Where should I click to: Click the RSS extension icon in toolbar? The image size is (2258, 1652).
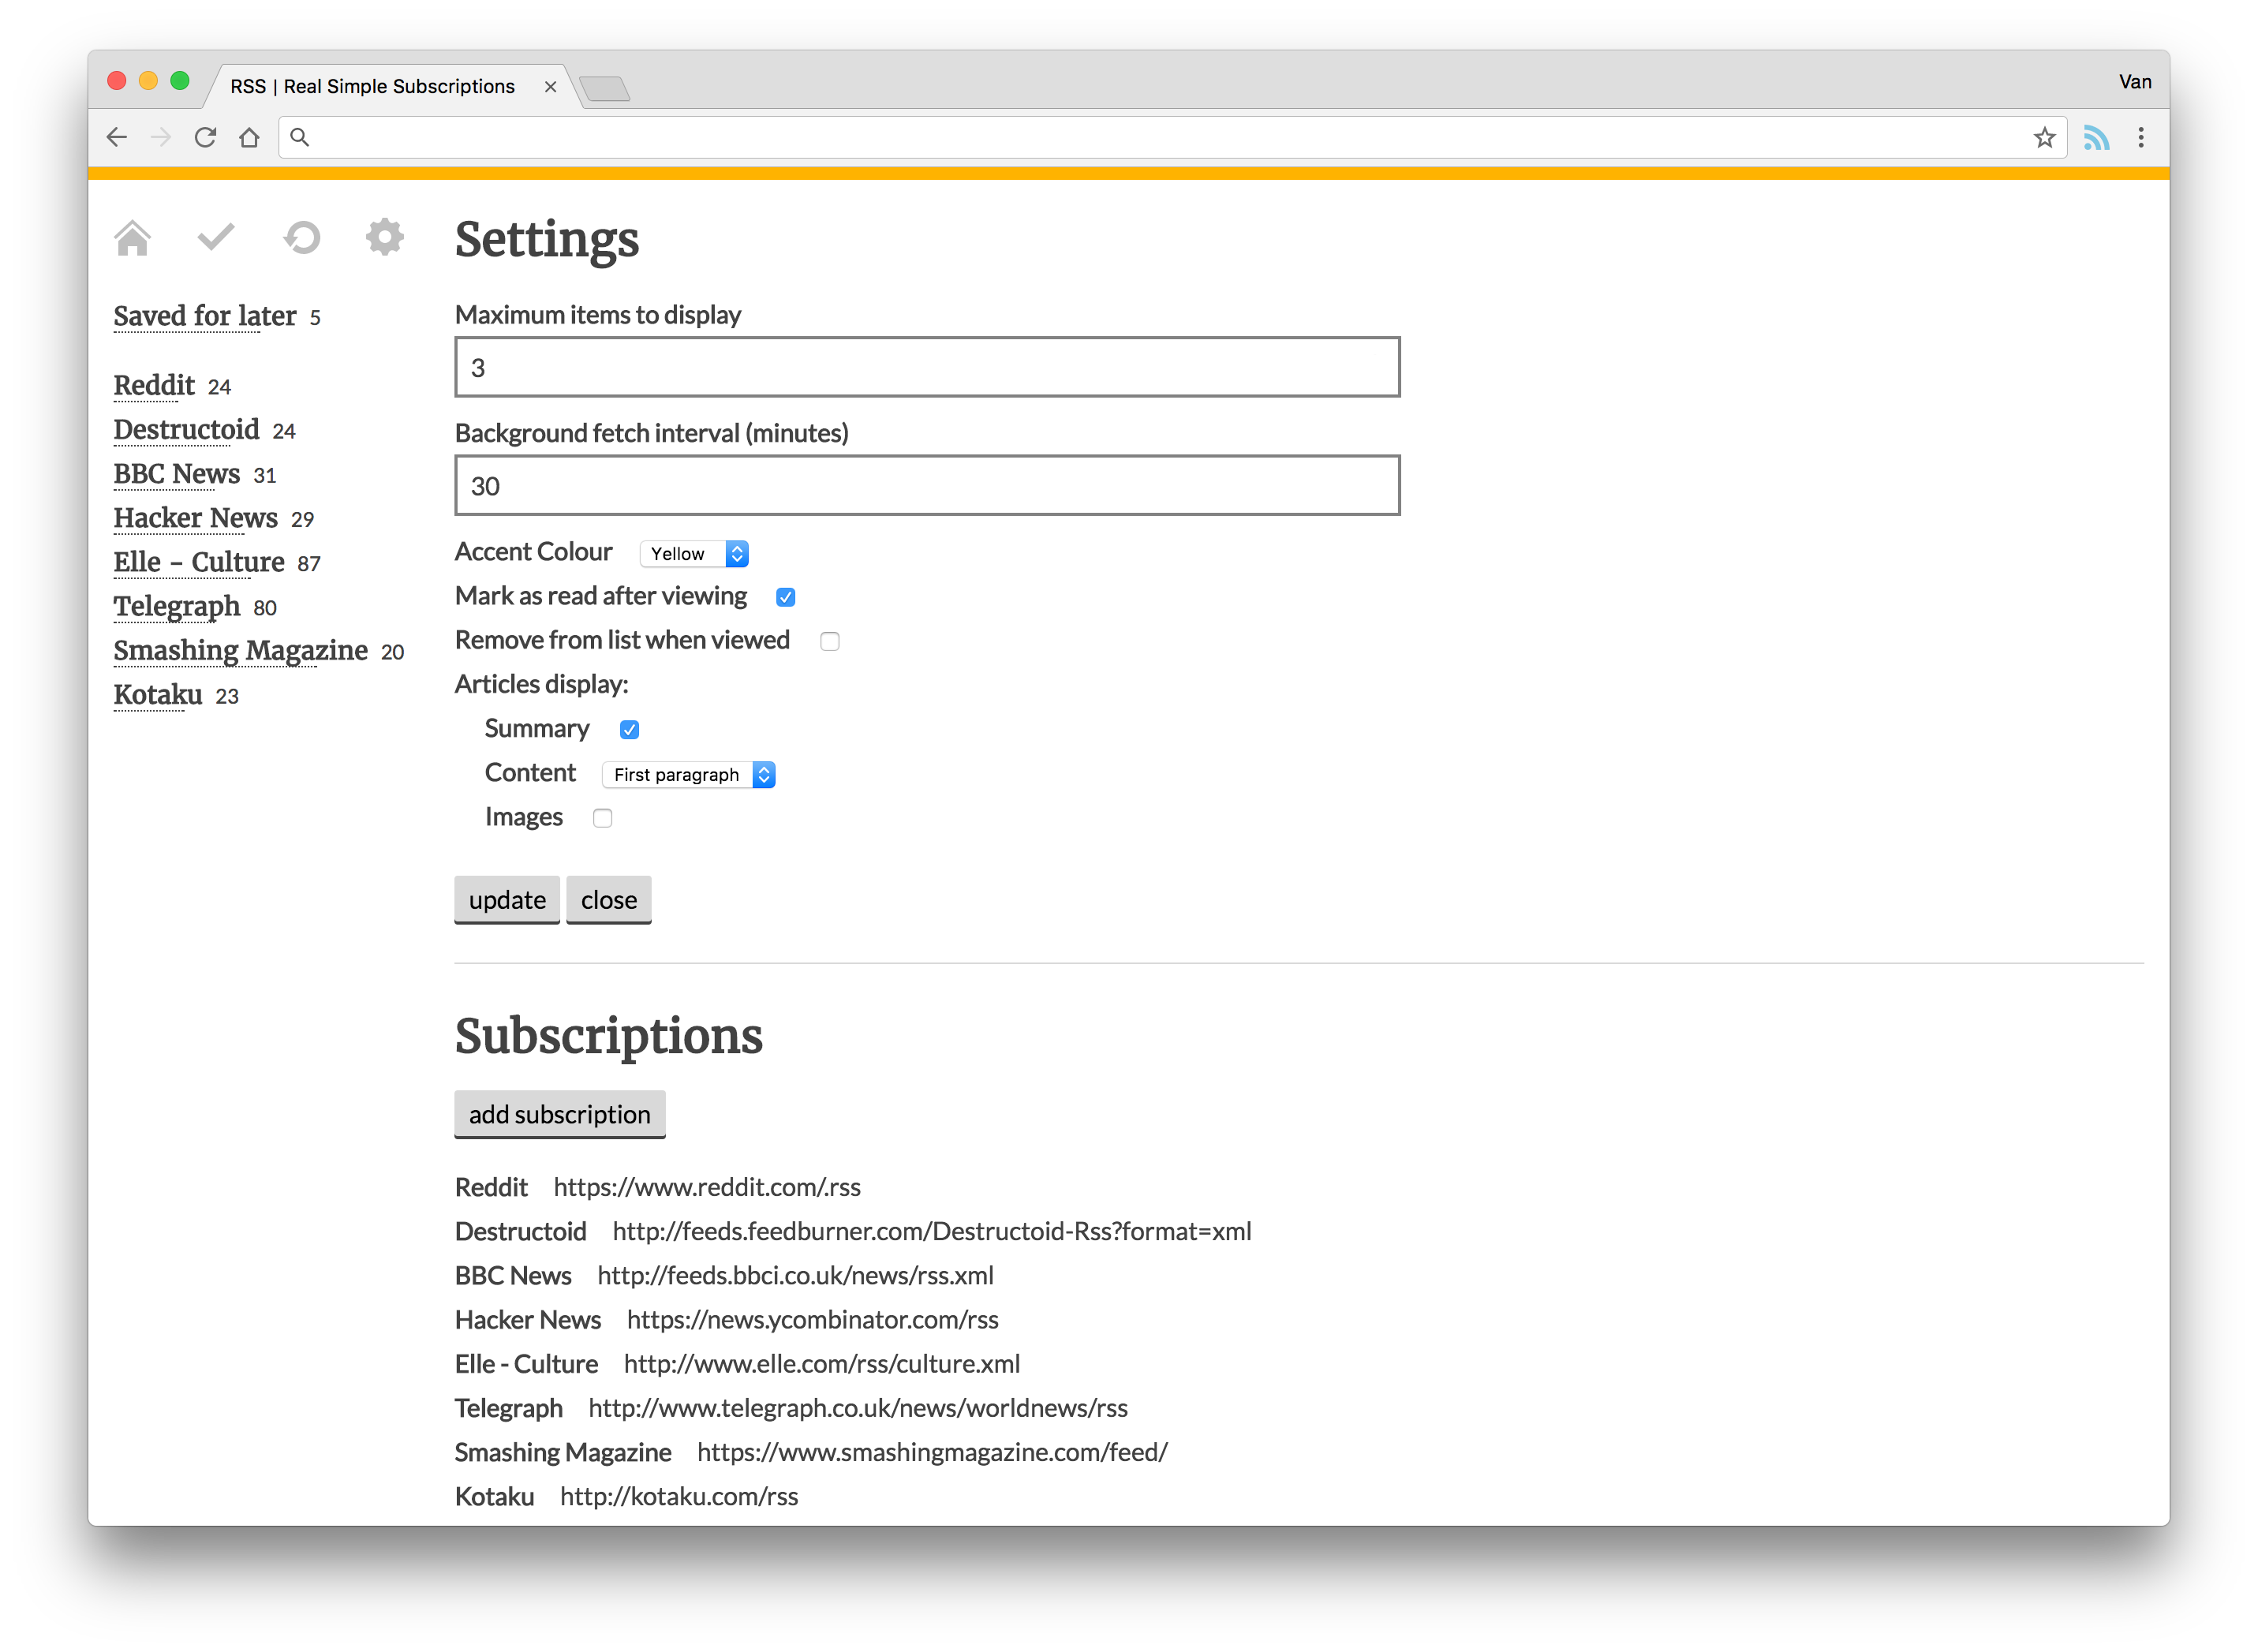click(2096, 137)
